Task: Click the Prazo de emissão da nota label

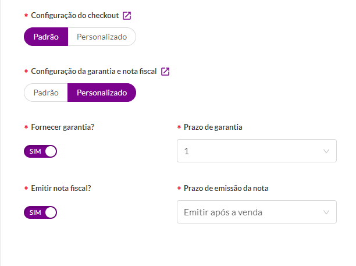Action: 226,189
